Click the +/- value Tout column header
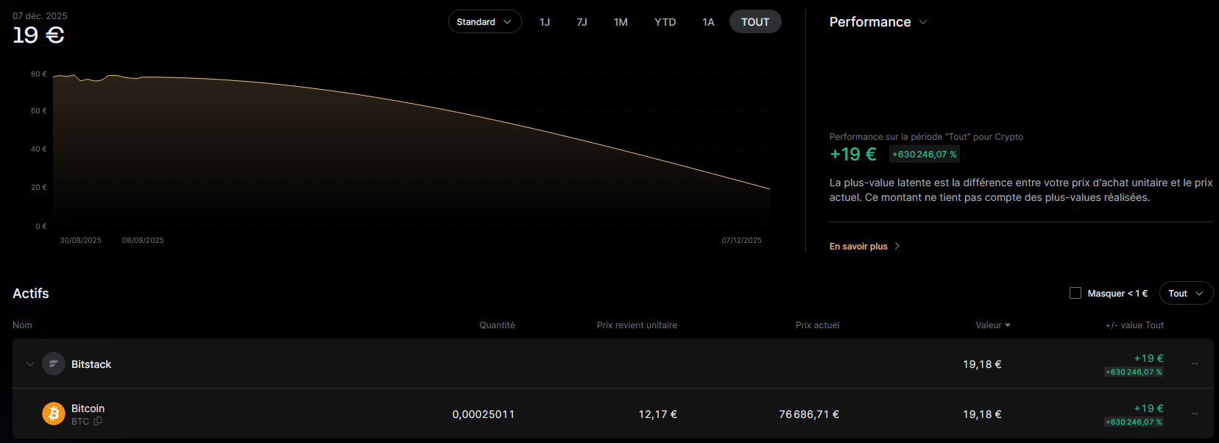This screenshot has width=1219, height=443. [x=1134, y=325]
